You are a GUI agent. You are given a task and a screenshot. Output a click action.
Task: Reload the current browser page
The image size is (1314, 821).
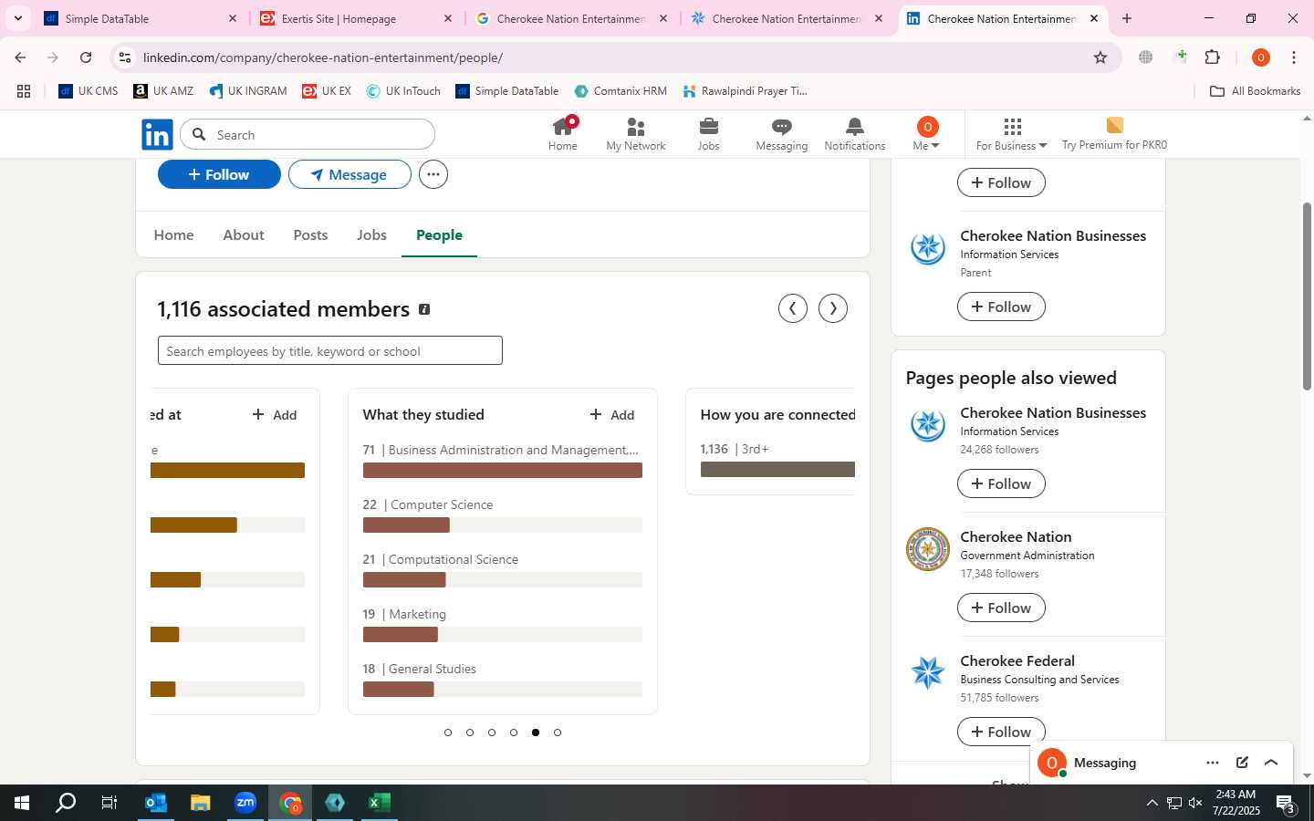86,57
